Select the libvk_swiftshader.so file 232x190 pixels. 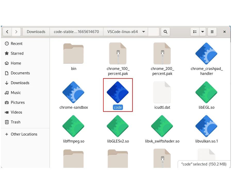[x=162, y=126]
